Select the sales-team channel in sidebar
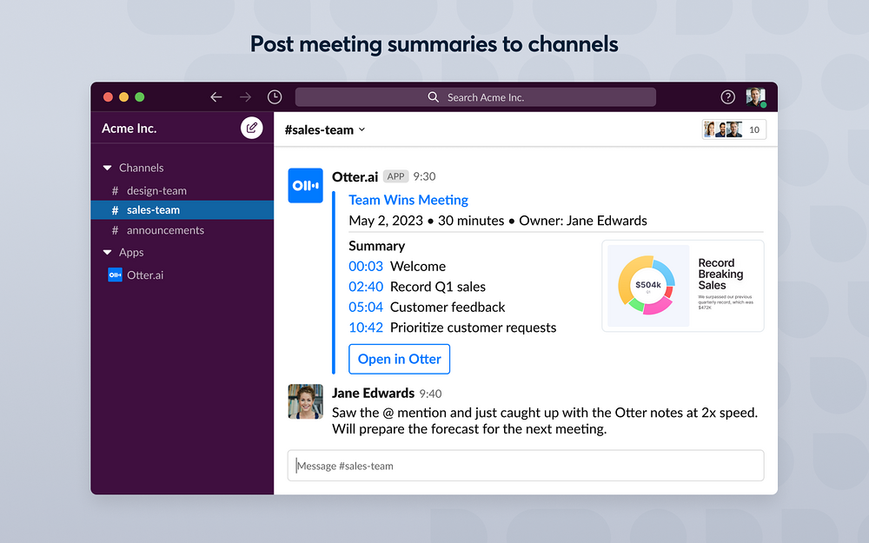This screenshot has width=869, height=543. click(182, 210)
